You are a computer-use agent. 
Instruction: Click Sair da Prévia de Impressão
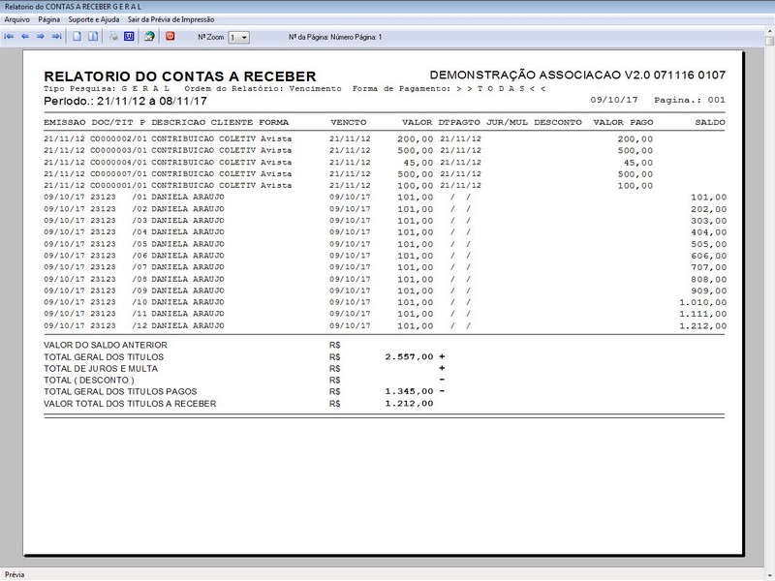171,19
